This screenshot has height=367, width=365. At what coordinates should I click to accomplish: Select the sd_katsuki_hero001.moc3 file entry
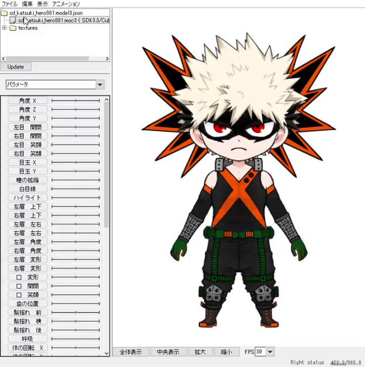[64, 21]
